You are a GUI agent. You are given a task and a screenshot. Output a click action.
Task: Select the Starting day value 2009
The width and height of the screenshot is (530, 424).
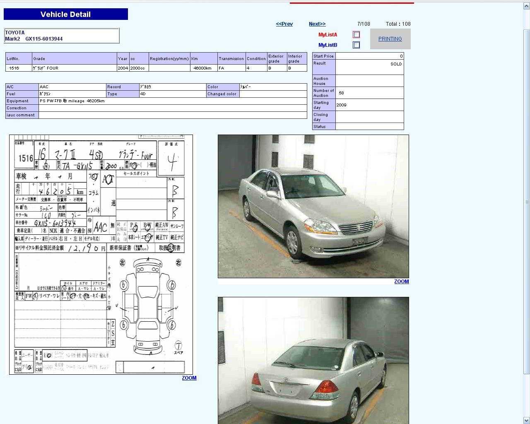[342, 105]
